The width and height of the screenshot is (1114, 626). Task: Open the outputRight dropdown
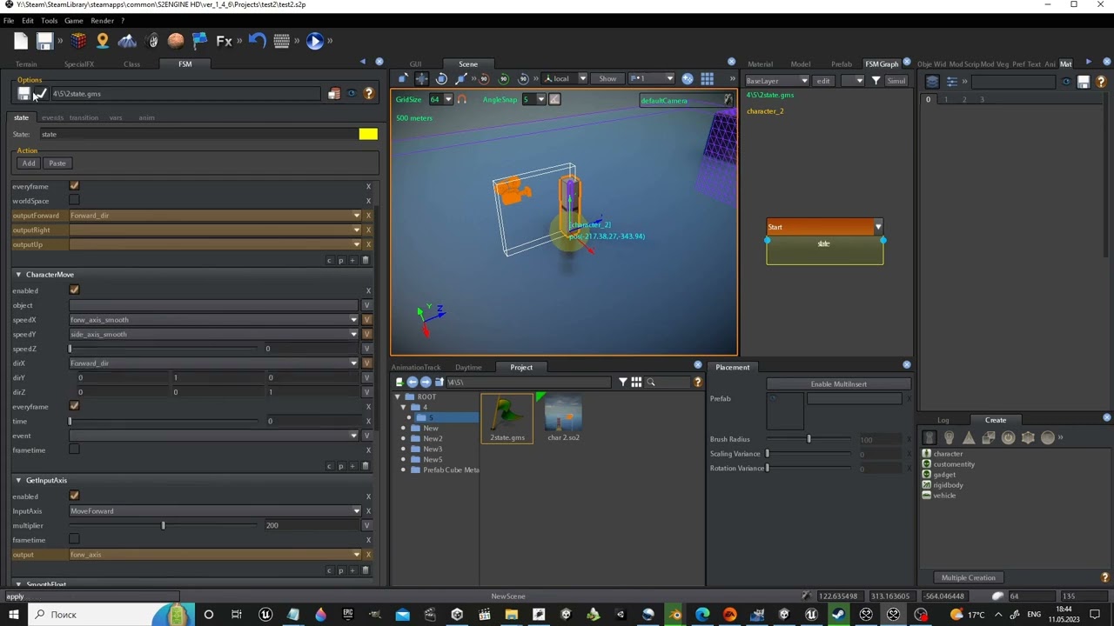point(215,230)
